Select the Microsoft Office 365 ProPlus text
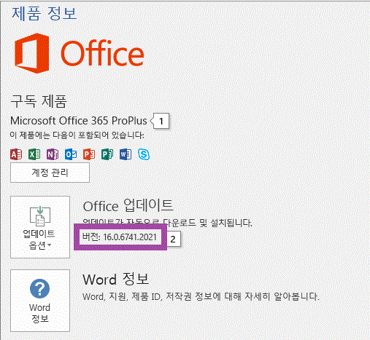Viewport: 370px width, 340px height. point(79,121)
